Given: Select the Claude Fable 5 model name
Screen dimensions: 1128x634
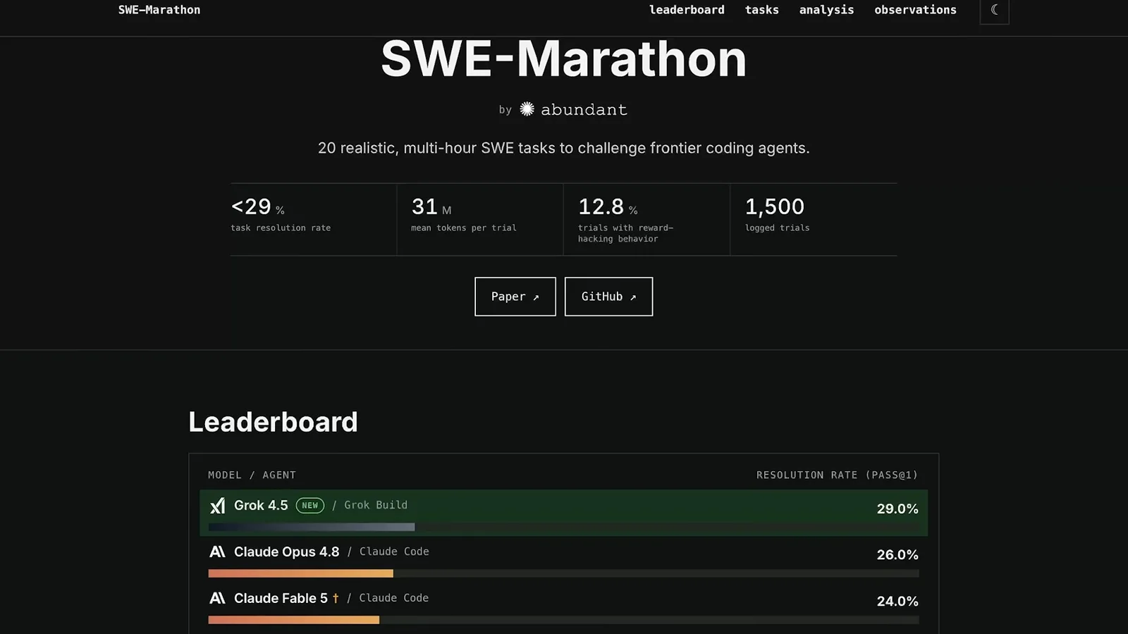Looking at the screenshot, I should tap(281, 598).
